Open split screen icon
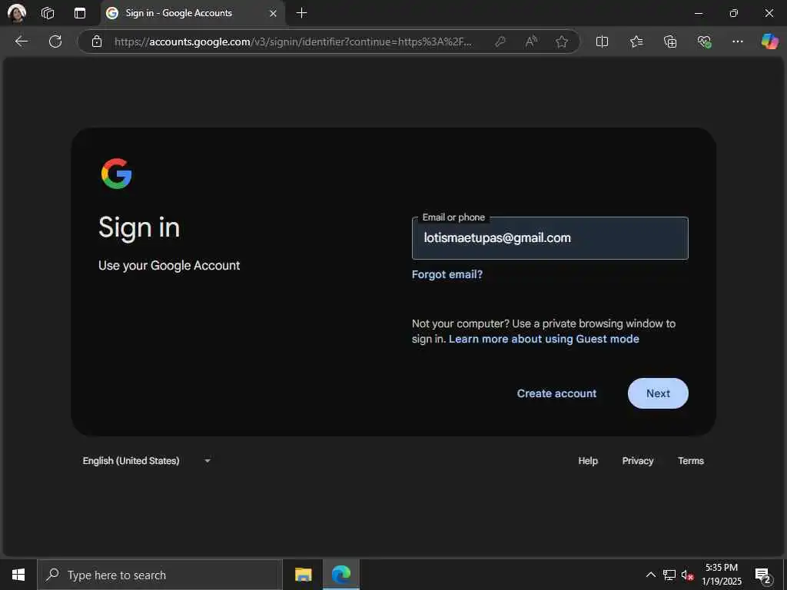Viewport: 787px width, 590px height. [x=602, y=41]
